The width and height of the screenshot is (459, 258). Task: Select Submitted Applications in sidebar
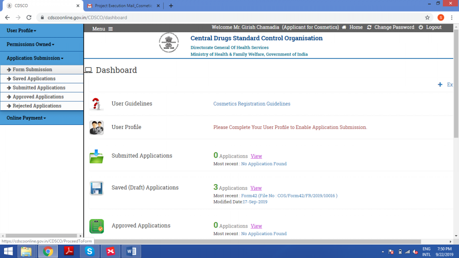tap(42, 87)
